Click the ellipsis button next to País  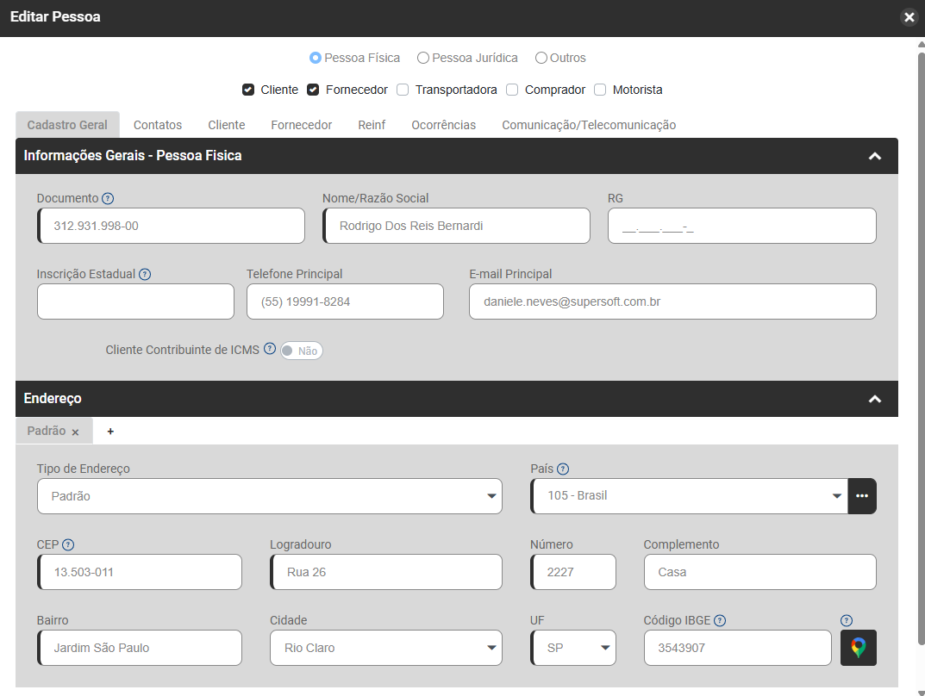(x=862, y=496)
